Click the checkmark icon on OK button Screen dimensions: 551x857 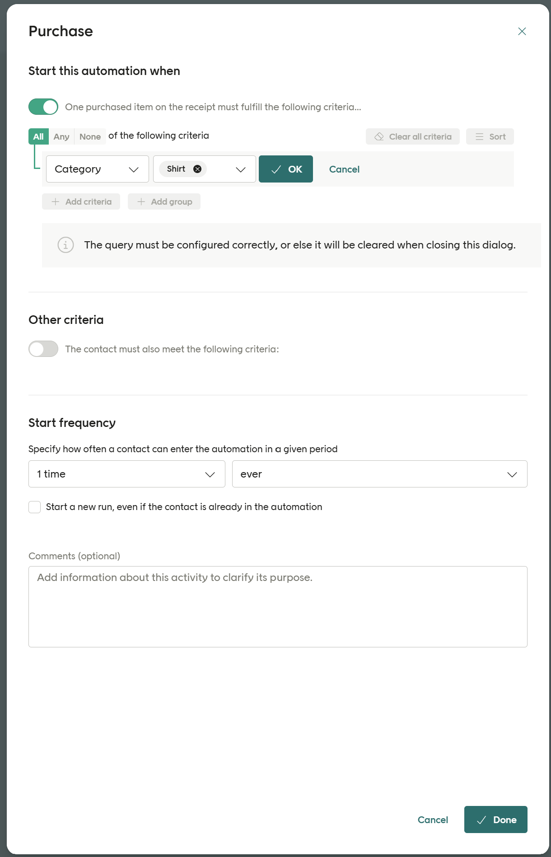(276, 169)
